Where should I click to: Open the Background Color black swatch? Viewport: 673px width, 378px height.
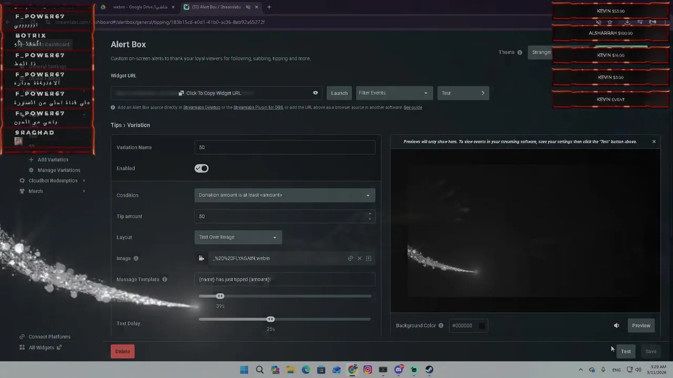pyautogui.click(x=482, y=325)
